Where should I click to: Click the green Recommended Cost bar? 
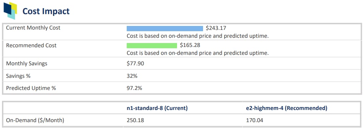pyautogui.click(x=152, y=46)
